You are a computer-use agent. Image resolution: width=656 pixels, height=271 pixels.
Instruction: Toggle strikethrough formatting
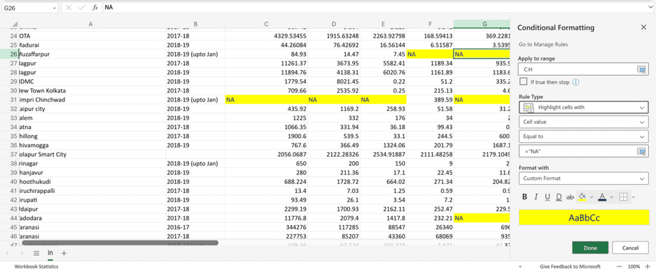coord(570,197)
